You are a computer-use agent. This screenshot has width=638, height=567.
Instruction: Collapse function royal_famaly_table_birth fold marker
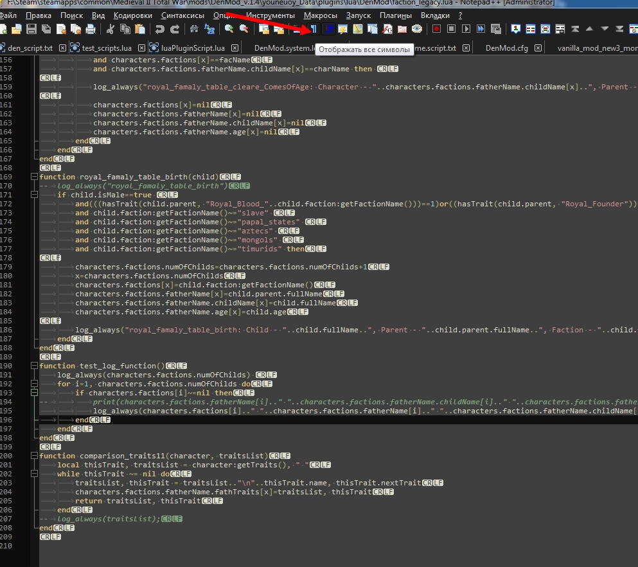click(34, 177)
